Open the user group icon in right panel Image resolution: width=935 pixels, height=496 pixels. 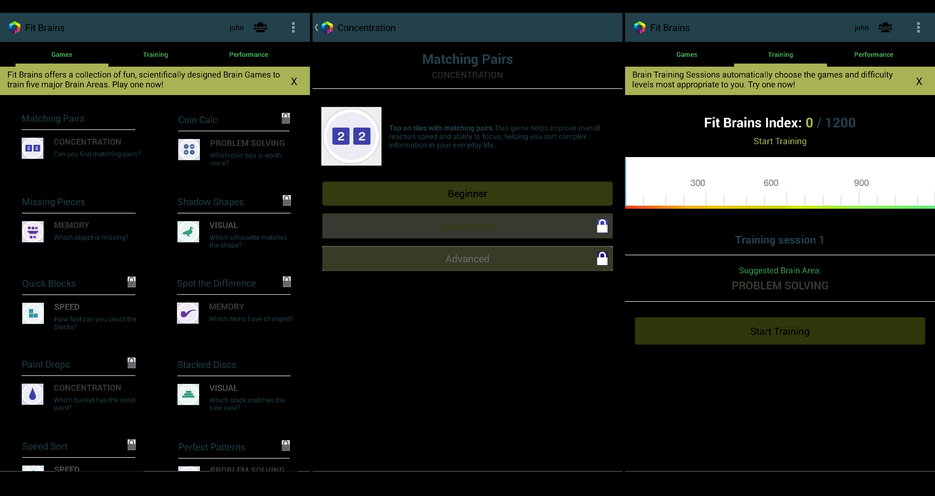[x=885, y=28]
